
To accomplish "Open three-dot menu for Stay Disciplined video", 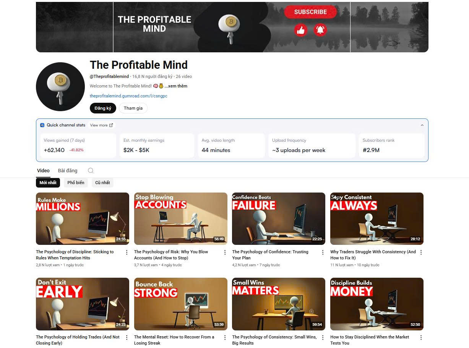I will click(421, 338).
